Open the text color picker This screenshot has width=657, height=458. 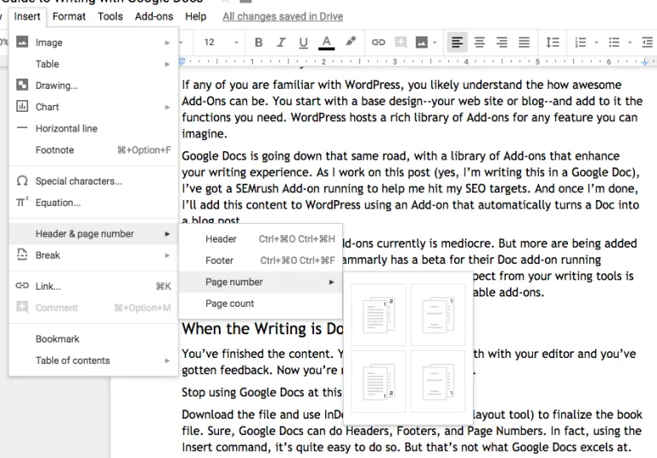327,42
